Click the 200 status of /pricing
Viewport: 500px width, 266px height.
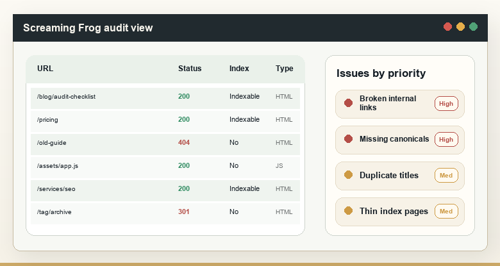coord(184,119)
